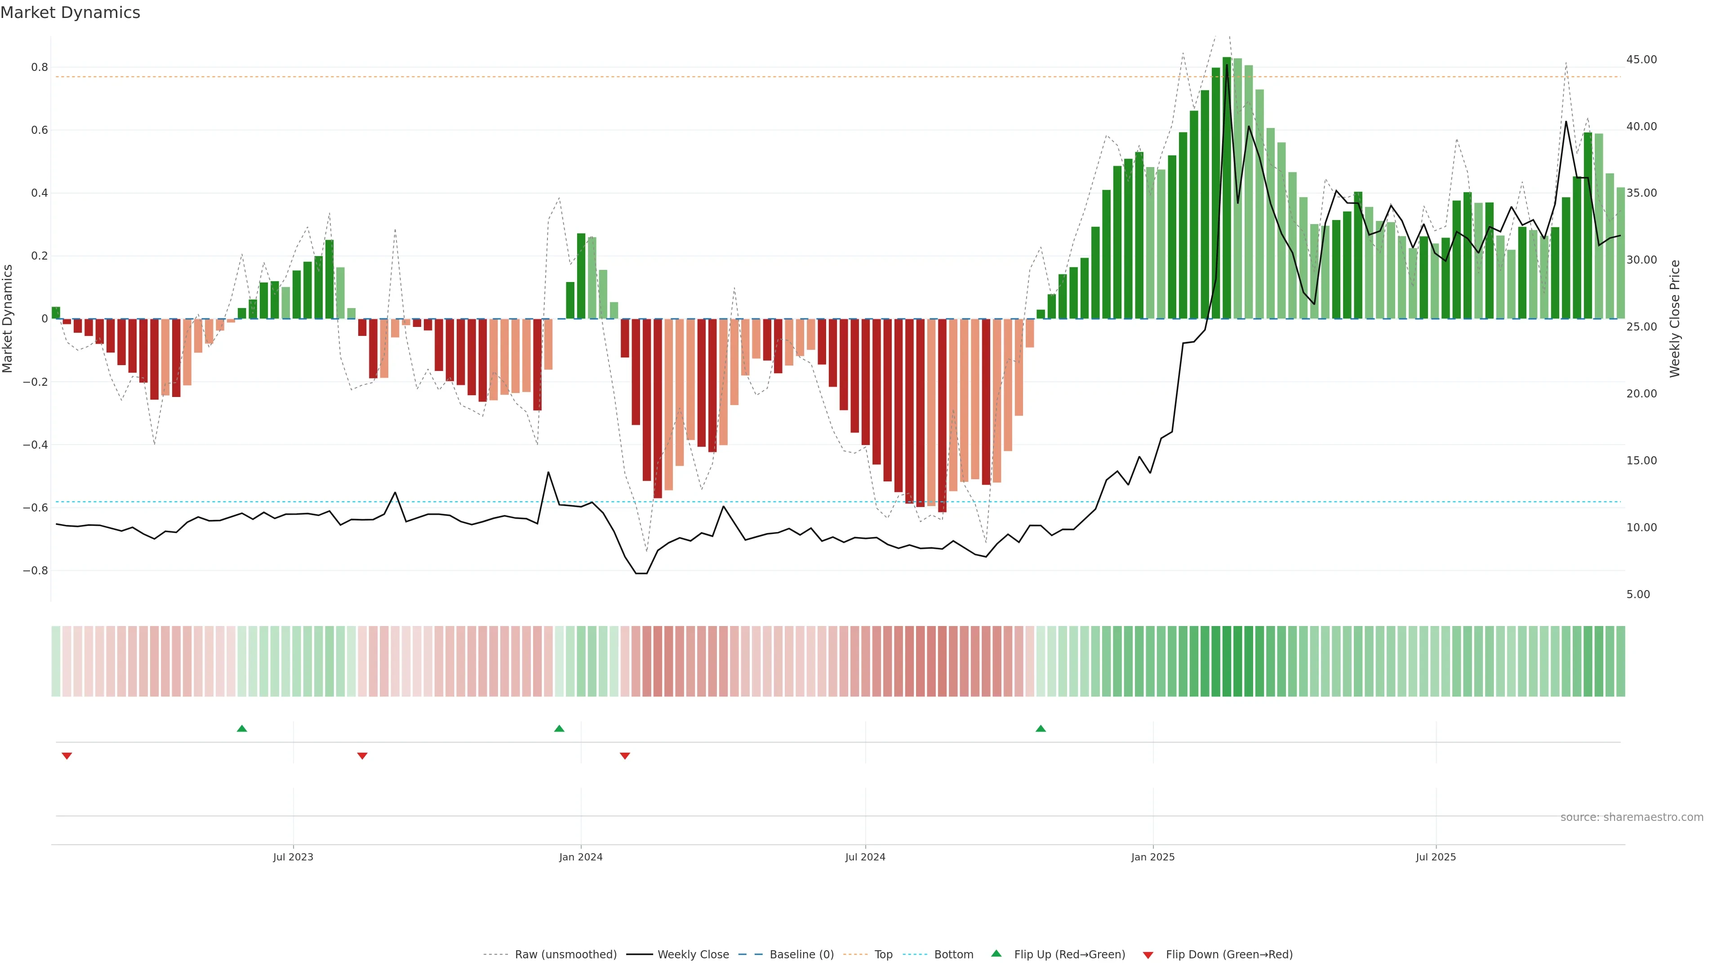Click the Market Dynamics chart title
This screenshot has width=1726, height=970.
pyautogui.click(x=71, y=13)
